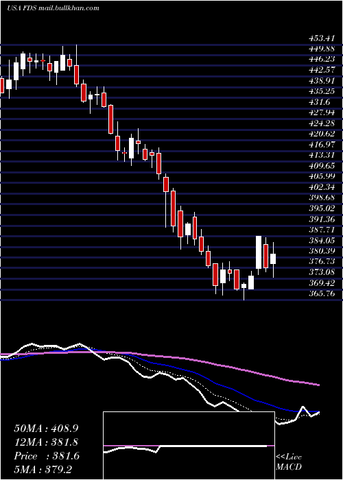343x480 pixels.
Task: Click the 12MA : 381.8 reading
Action: tap(46, 442)
